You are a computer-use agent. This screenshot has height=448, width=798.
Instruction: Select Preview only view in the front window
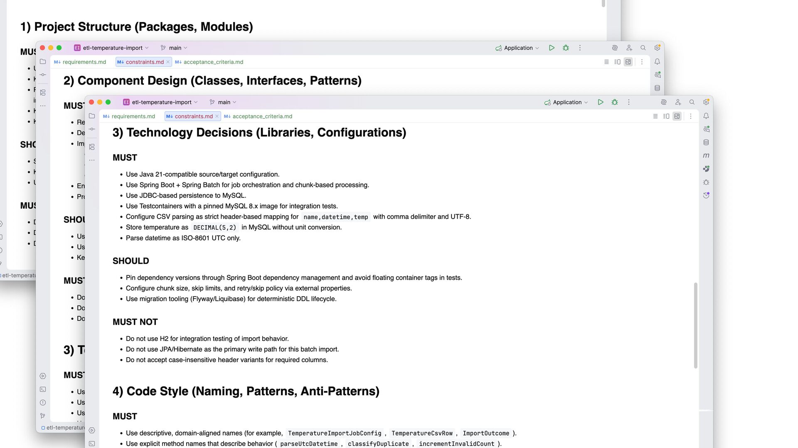(x=677, y=116)
